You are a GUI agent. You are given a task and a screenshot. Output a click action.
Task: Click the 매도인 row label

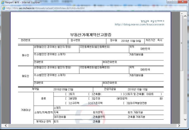coord(26,76)
